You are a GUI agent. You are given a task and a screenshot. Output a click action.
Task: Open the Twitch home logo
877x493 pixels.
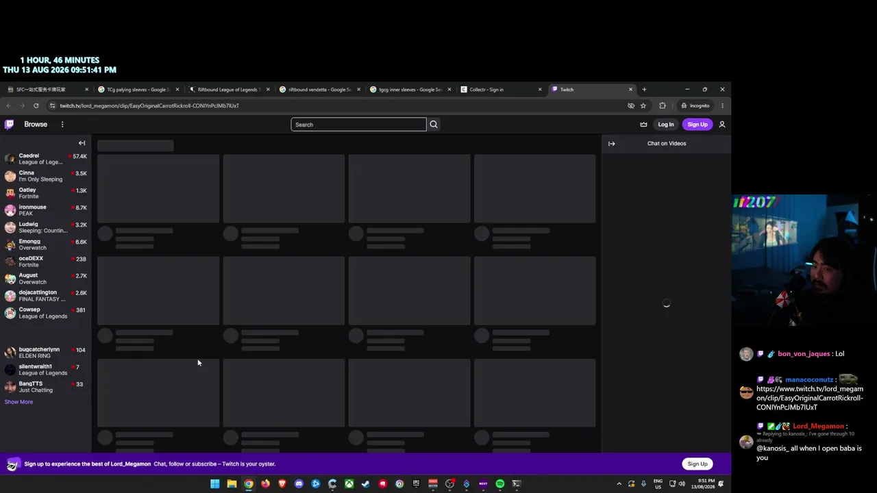point(9,125)
